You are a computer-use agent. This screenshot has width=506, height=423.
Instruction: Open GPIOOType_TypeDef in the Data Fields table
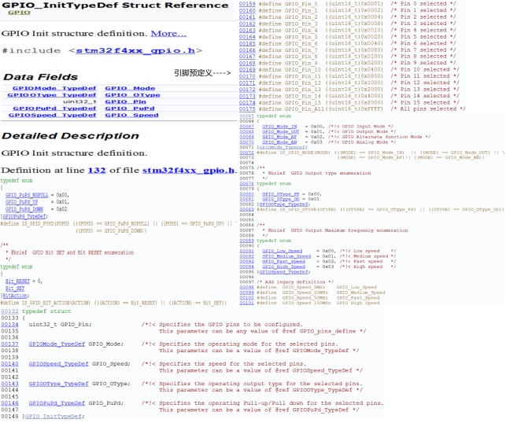pyautogui.click(x=52, y=95)
